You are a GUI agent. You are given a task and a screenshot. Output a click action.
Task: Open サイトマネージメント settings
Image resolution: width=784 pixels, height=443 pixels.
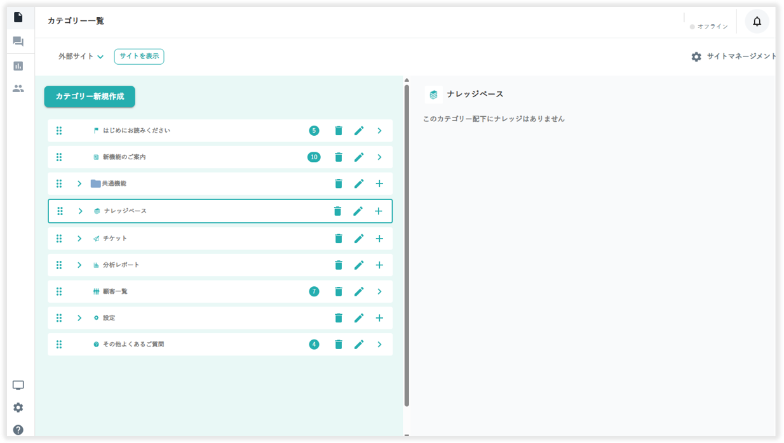click(734, 56)
